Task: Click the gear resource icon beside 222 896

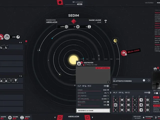Action: (x=10, y=117)
